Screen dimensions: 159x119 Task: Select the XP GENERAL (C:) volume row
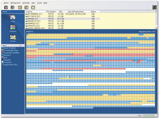(63, 14)
